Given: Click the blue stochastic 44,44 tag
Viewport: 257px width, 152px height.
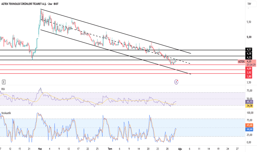Looking at the screenshot, I should coord(250,129).
